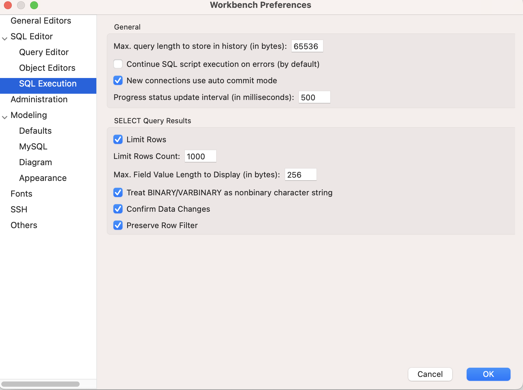Click the OK button

coord(488,374)
